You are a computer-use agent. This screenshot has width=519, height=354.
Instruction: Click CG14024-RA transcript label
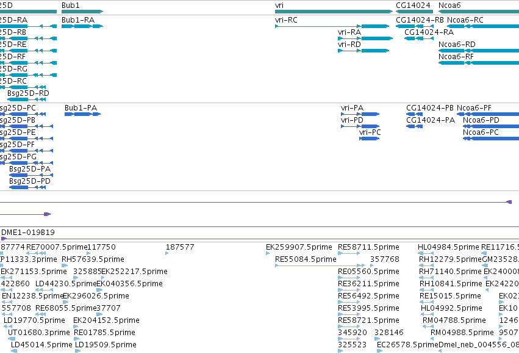click(429, 32)
